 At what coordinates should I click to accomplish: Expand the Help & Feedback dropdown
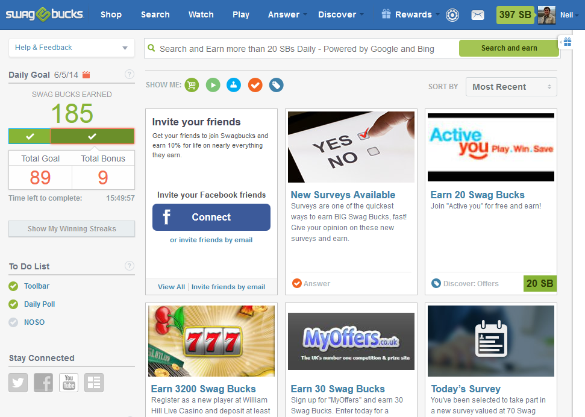click(x=72, y=48)
